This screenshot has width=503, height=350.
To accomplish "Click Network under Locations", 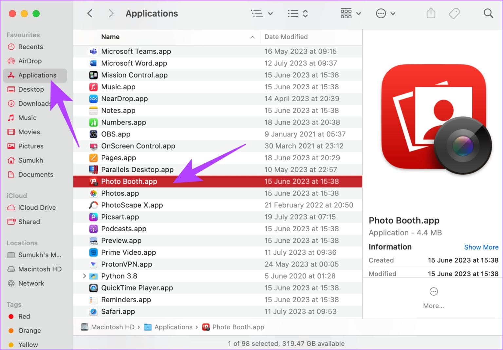I will [x=31, y=283].
